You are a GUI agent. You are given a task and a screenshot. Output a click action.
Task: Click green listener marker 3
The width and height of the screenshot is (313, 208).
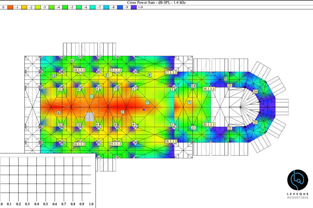tap(147, 102)
